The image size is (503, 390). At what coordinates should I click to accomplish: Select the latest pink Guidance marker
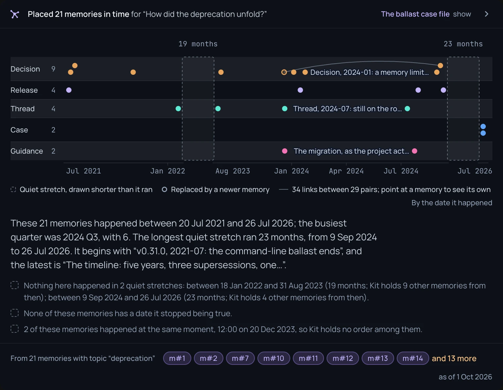415,151
